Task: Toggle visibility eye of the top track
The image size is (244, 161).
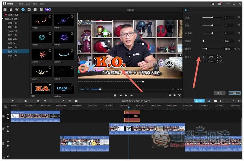Action: [x=7, y=115]
